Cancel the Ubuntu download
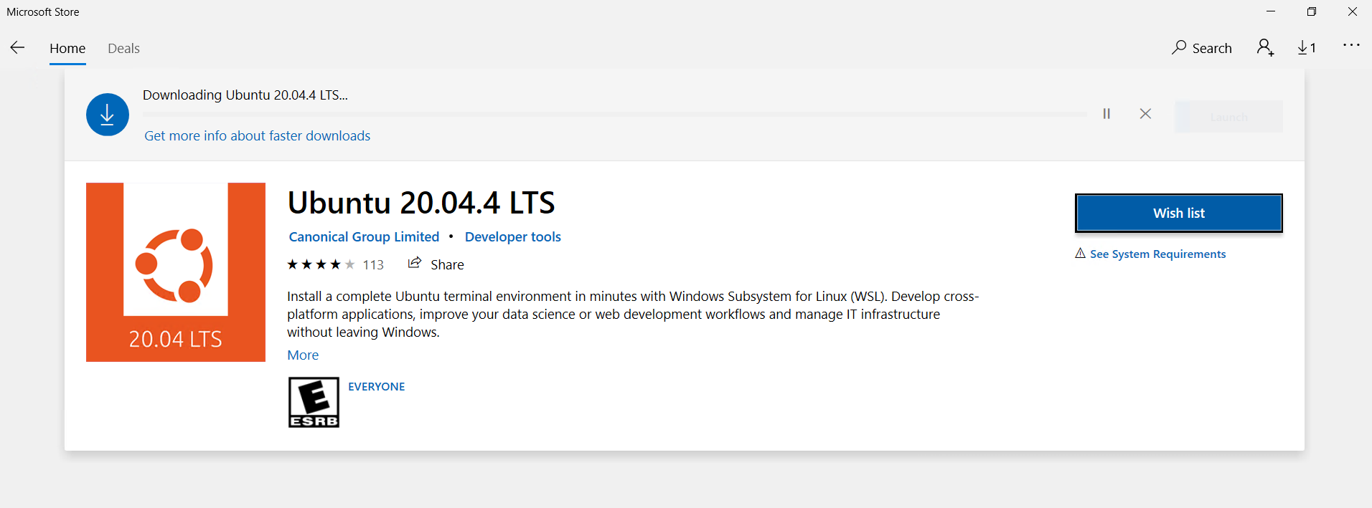1372x508 pixels. click(x=1145, y=114)
